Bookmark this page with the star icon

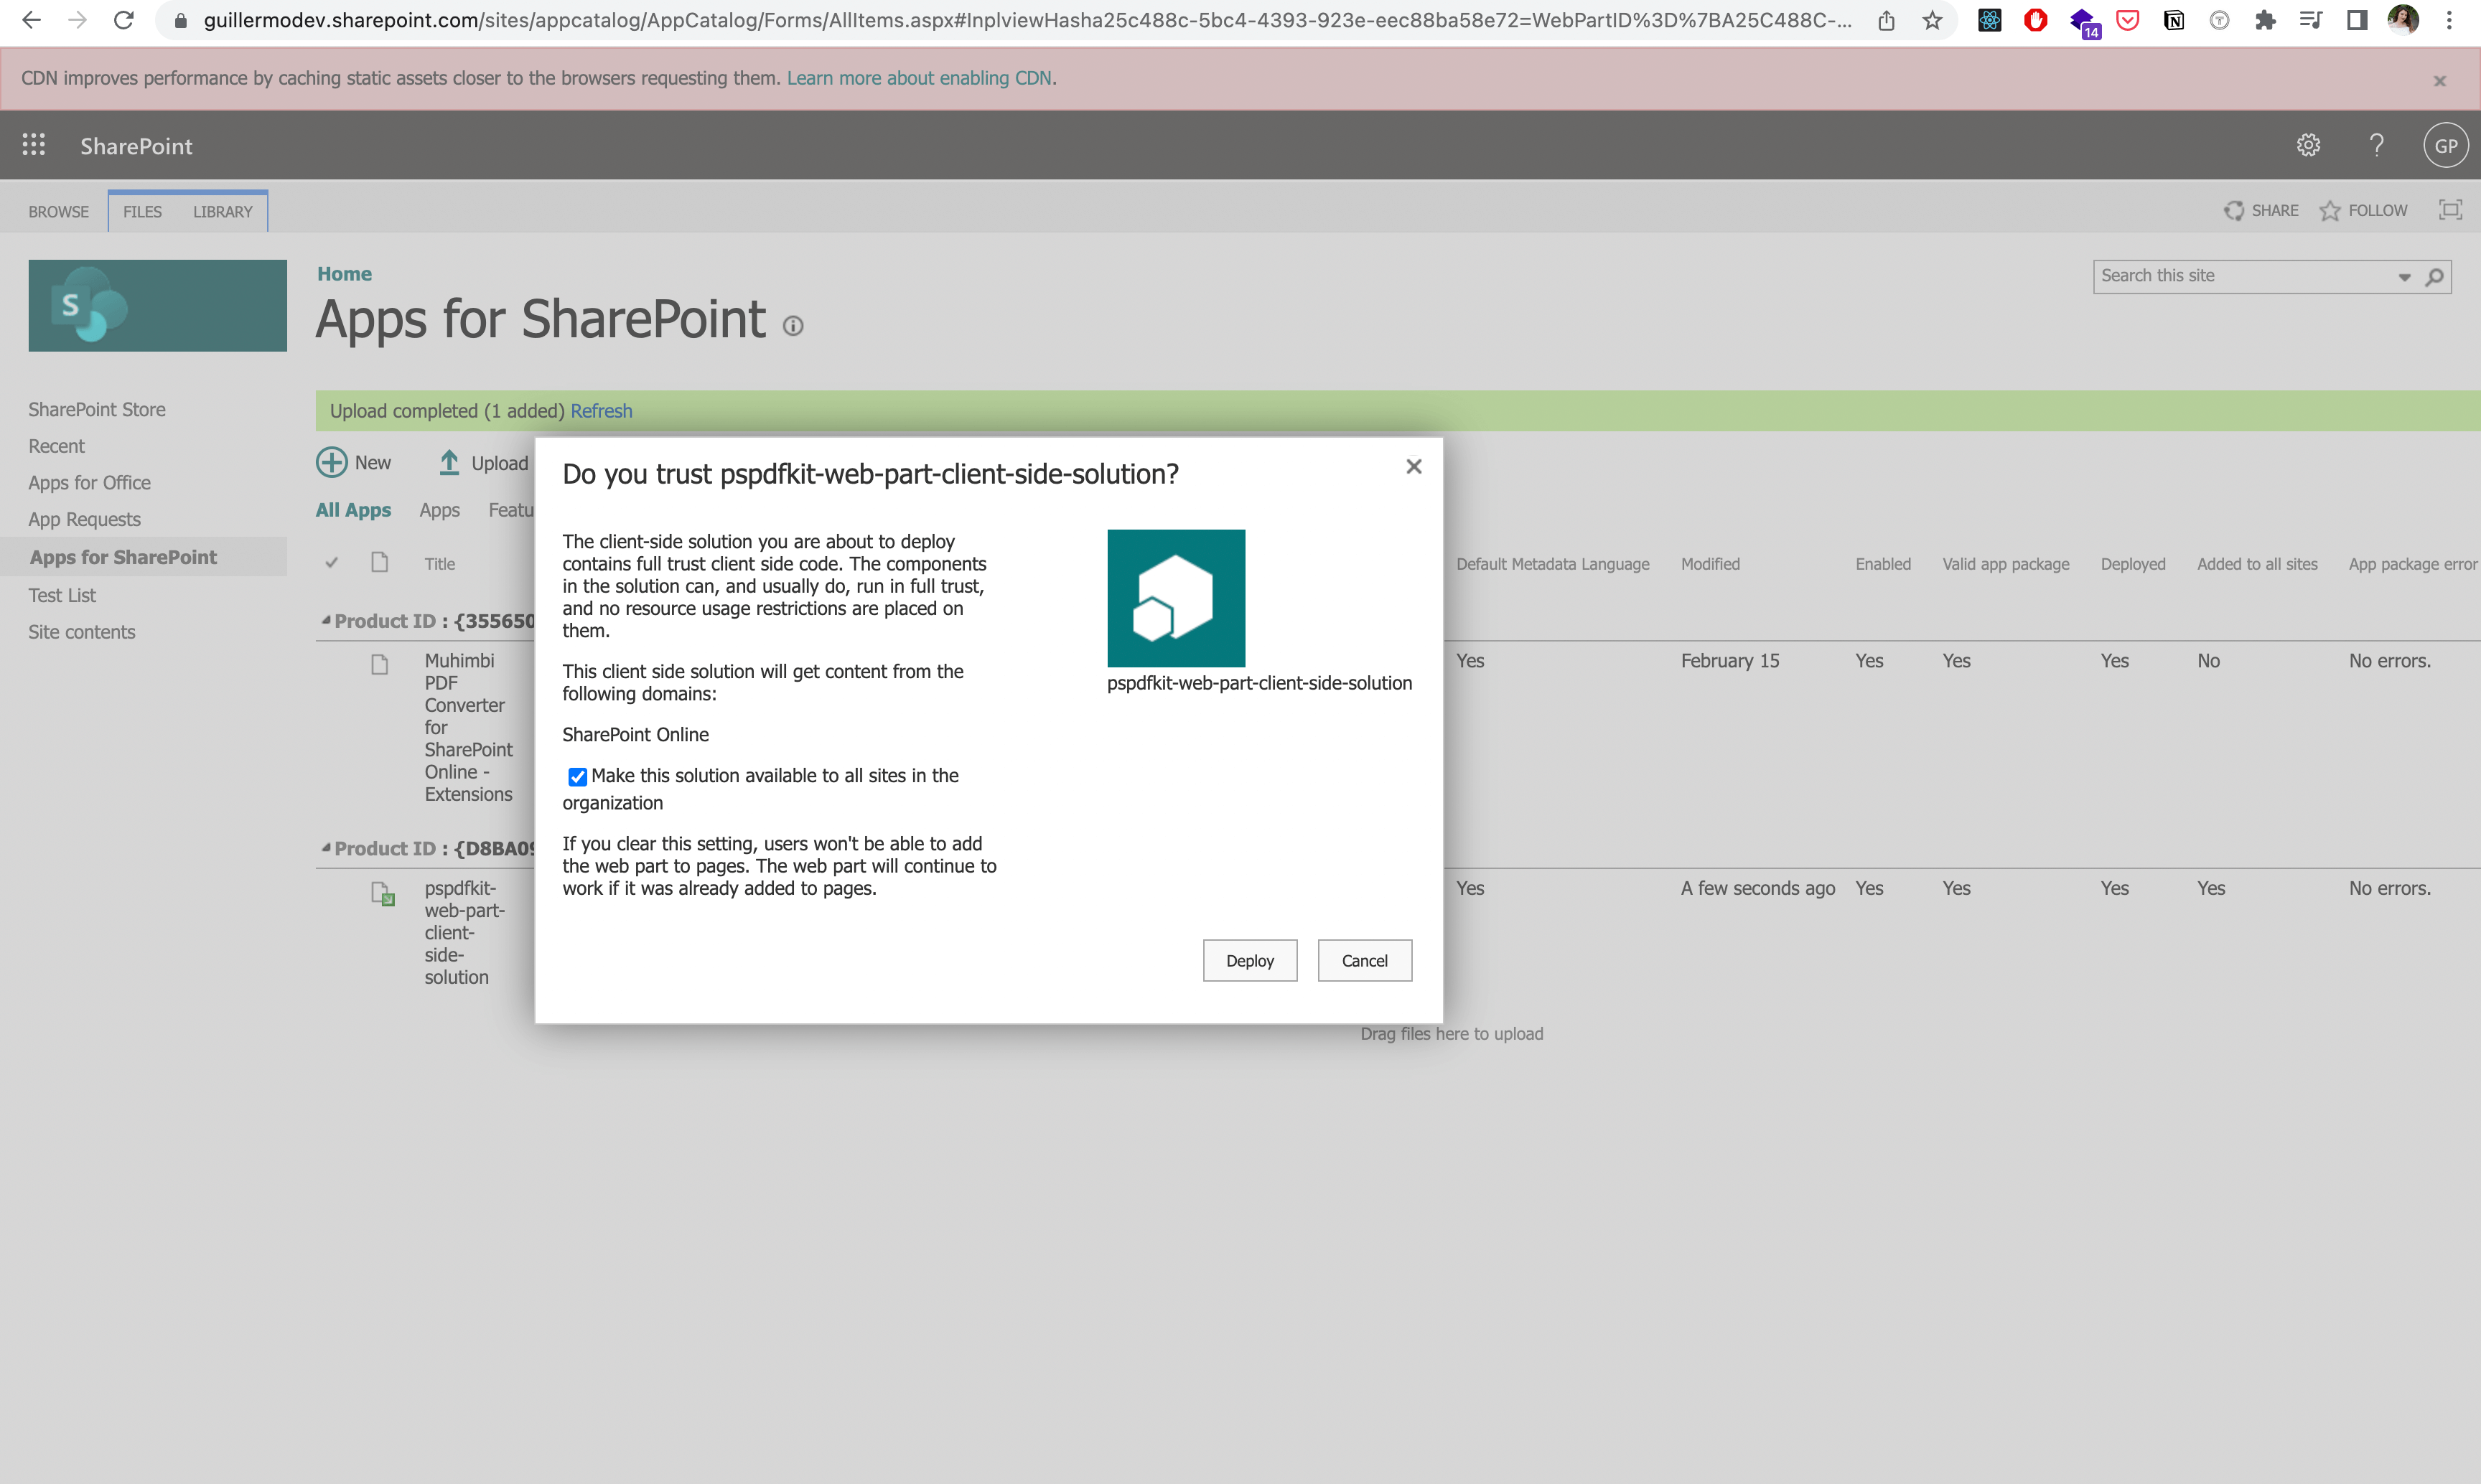pos(1932,20)
